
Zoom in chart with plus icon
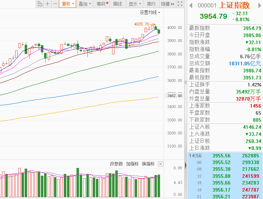[48, 4]
